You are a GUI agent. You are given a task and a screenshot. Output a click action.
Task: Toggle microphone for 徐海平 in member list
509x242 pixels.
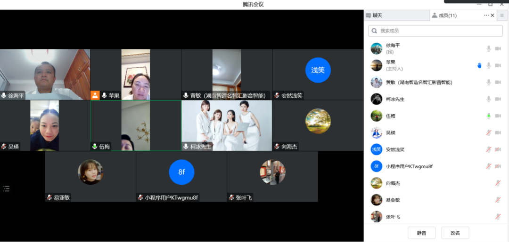coord(489,48)
